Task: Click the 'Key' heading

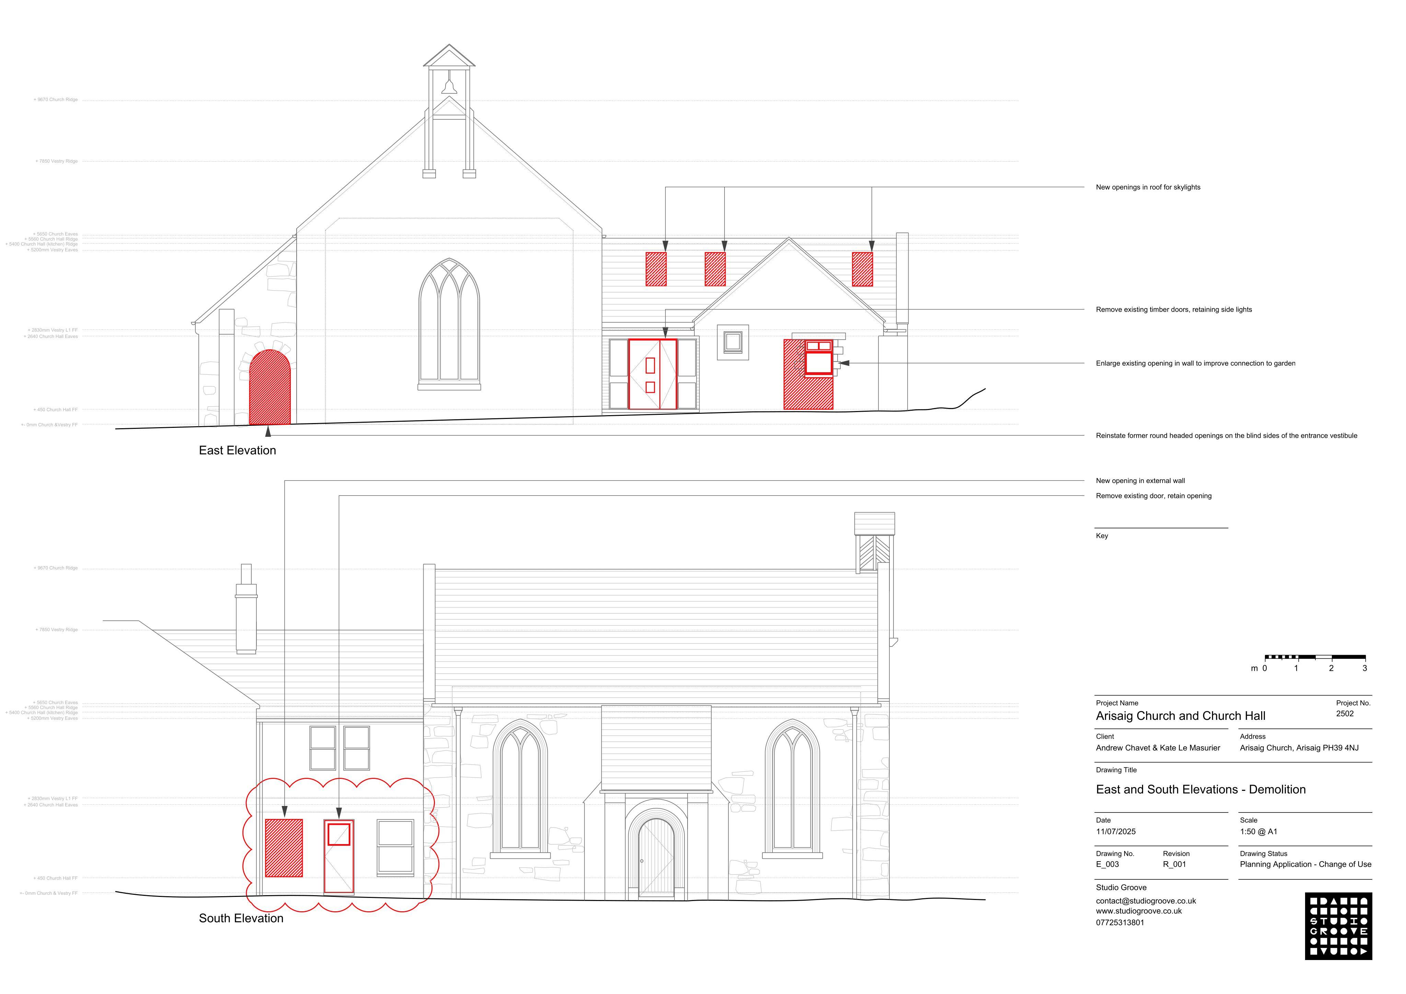Action: (1102, 536)
